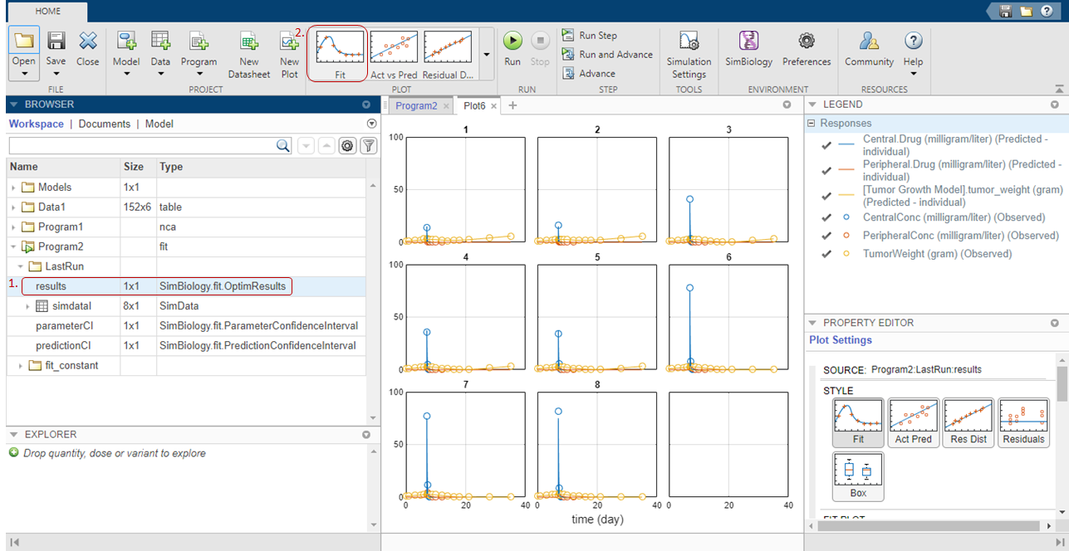Click the Advance step button
The image size is (1069, 551).
coord(588,73)
